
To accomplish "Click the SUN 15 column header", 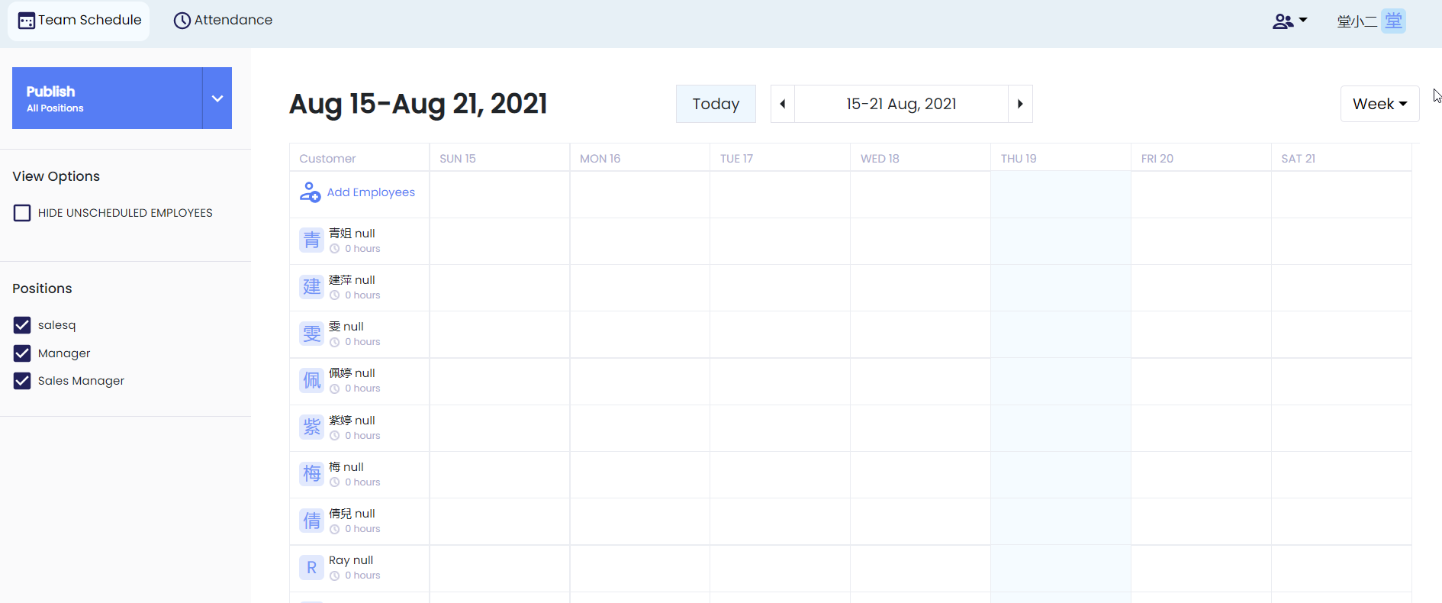I will point(500,158).
